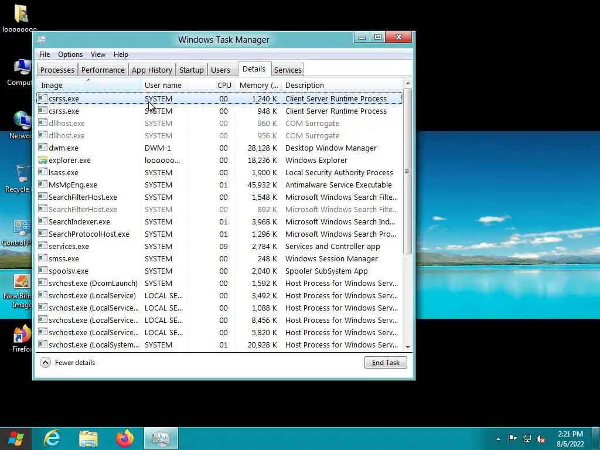This screenshot has width=600, height=450.
Task: Sort by the Image column header
Action: coord(88,85)
